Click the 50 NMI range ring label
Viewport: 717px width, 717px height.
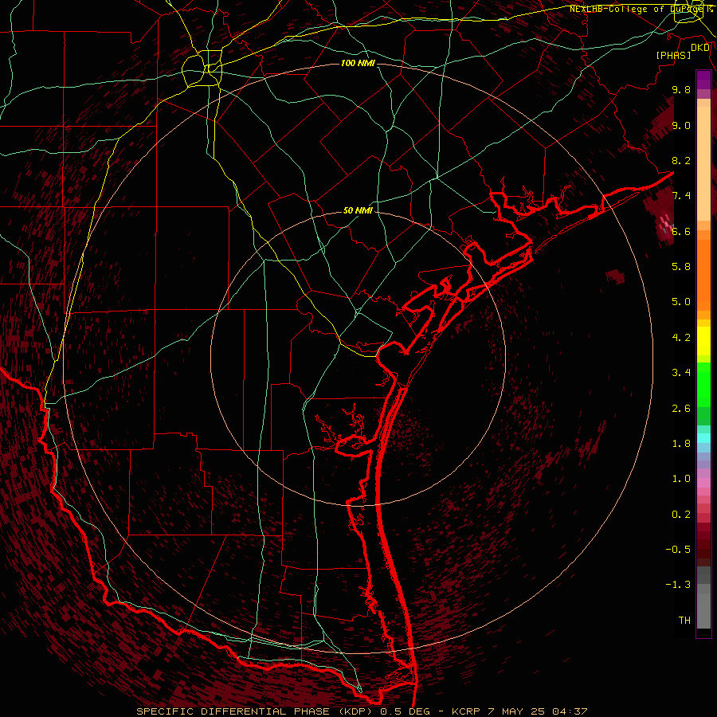pos(358,211)
